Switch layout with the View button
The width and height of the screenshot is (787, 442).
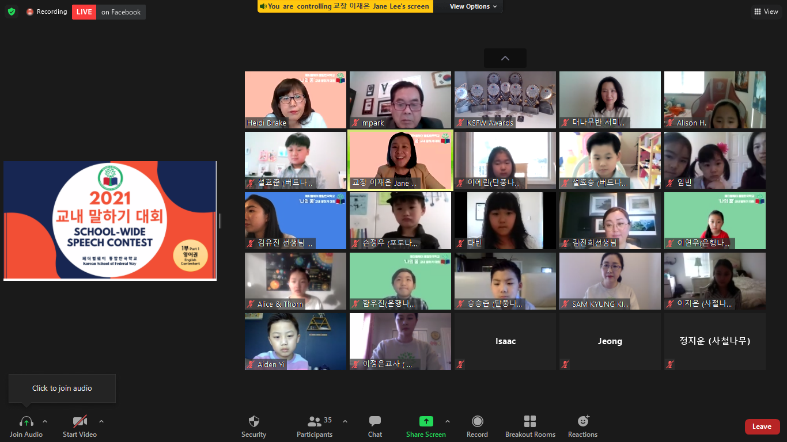tap(766, 12)
